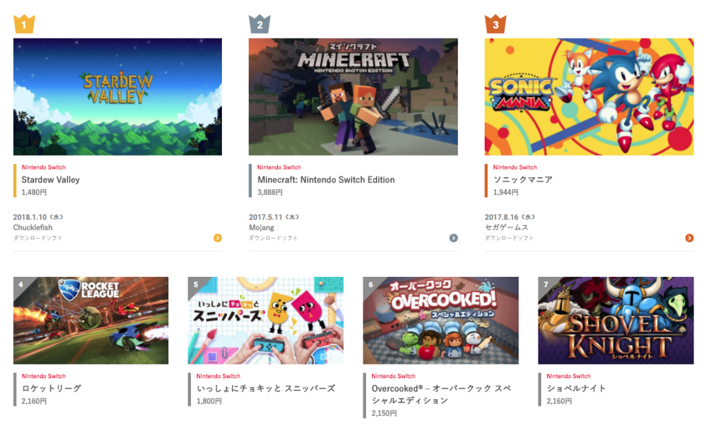Viewport: 706px width, 425px height.
Task: Click the ロケットリーグ title link
Action: [51, 388]
